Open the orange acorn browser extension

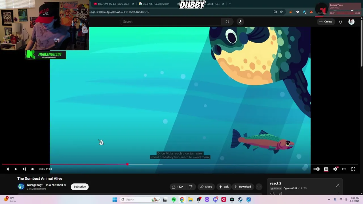[291, 12]
